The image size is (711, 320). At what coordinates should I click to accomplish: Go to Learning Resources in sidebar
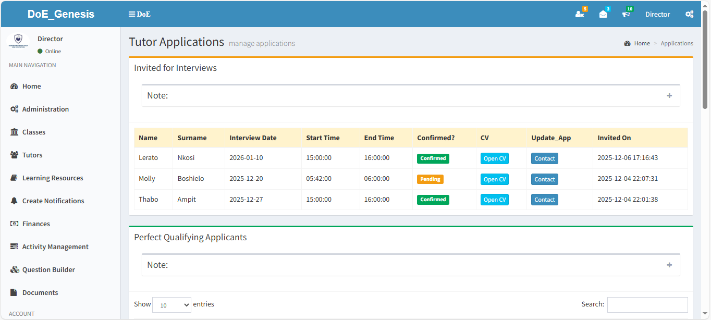(x=52, y=178)
